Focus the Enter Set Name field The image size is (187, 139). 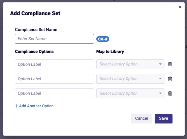(54, 38)
